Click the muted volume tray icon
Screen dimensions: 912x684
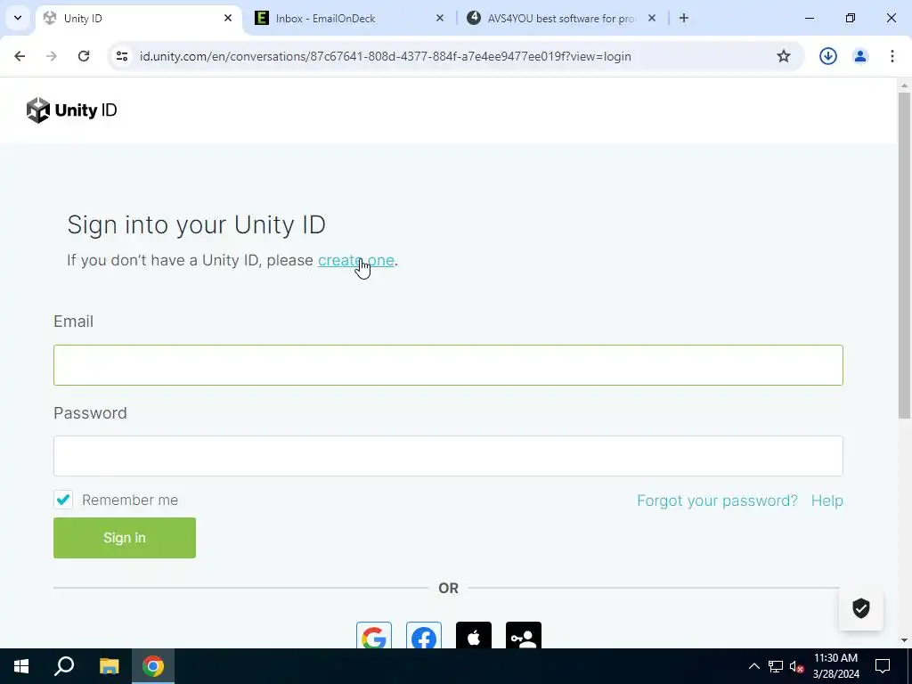click(x=797, y=666)
